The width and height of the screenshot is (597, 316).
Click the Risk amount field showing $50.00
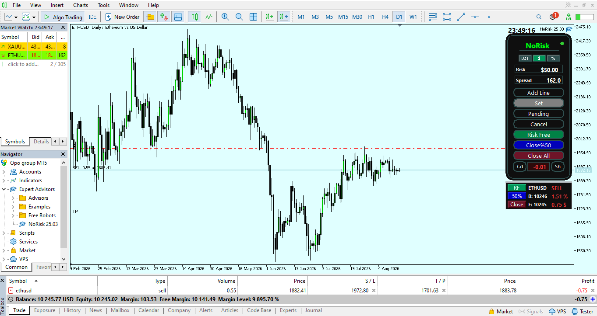[x=539, y=69]
